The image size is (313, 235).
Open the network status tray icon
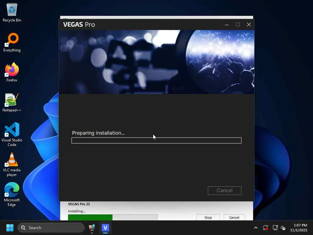coord(275,228)
